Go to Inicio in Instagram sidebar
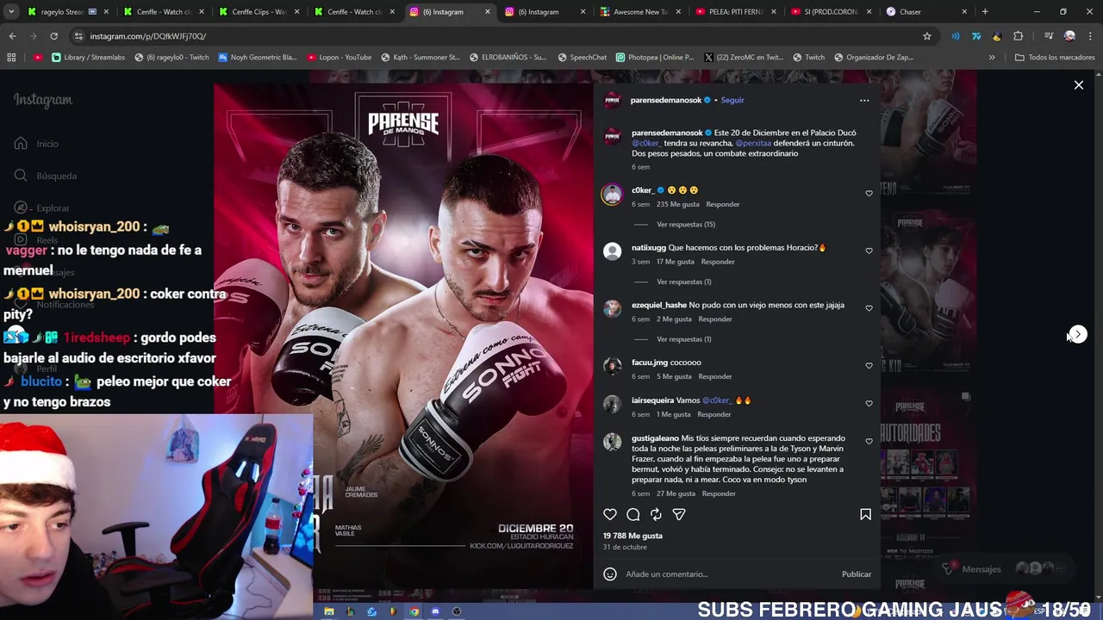This screenshot has height=620, width=1103. tap(36, 144)
